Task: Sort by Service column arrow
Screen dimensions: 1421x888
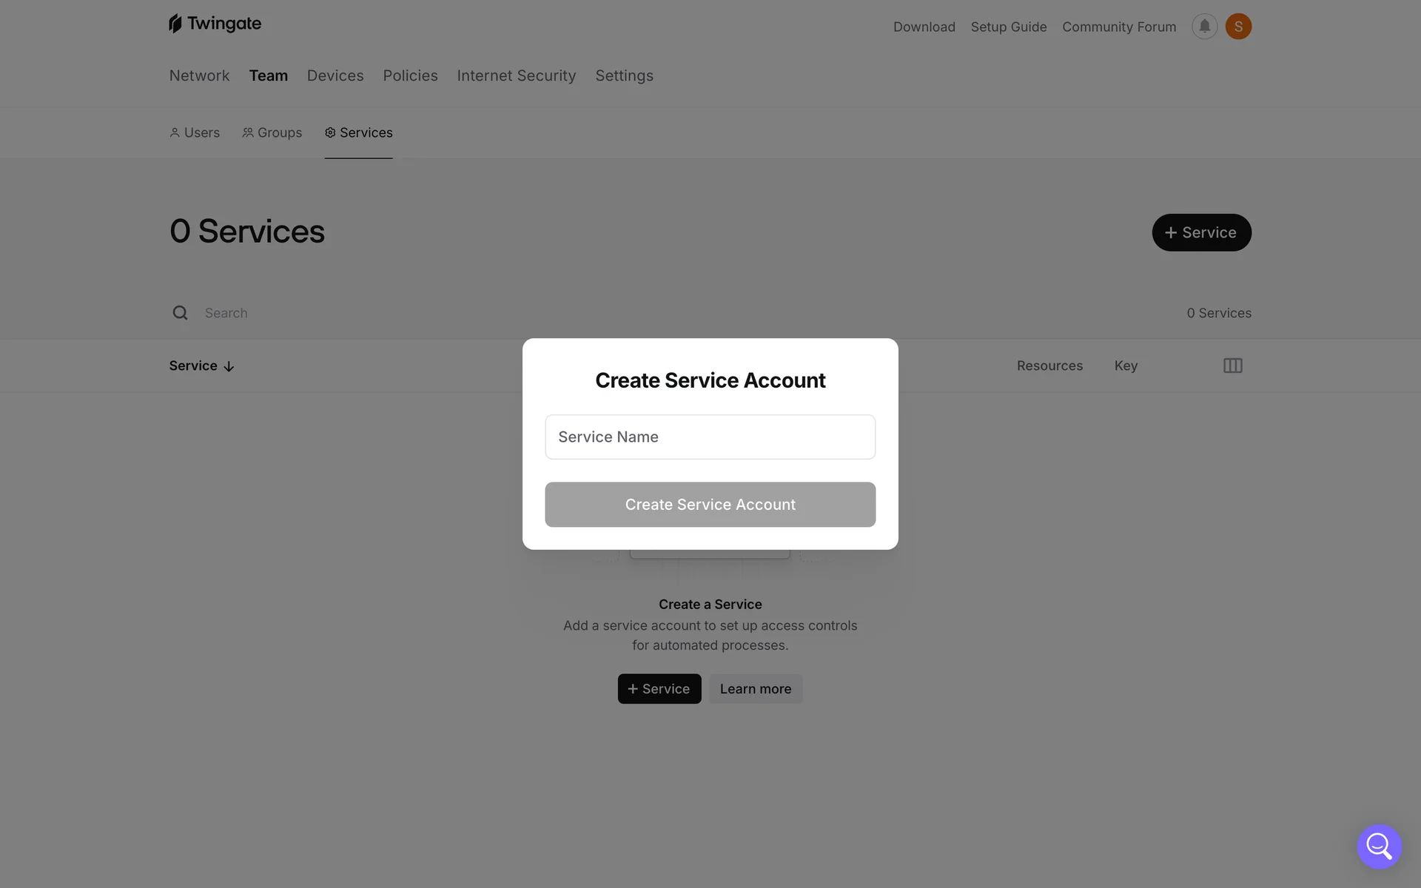Action: click(x=229, y=366)
